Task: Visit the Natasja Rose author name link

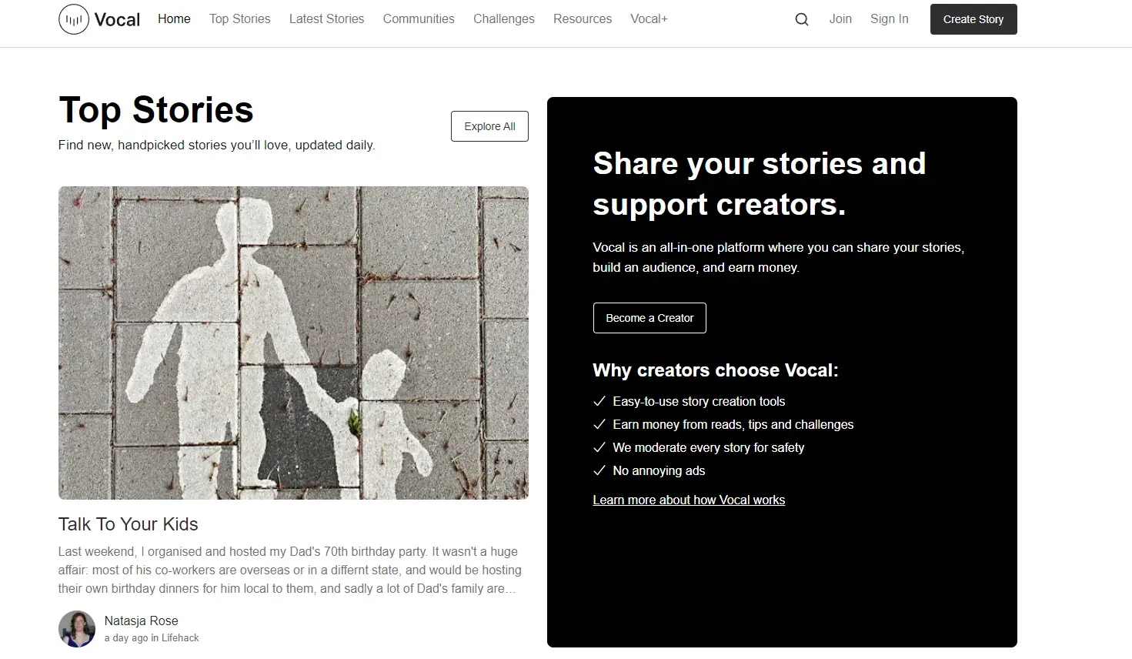Action: [142, 621]
